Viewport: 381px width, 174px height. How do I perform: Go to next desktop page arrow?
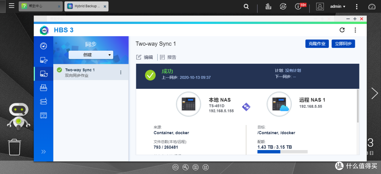[375, 93]
